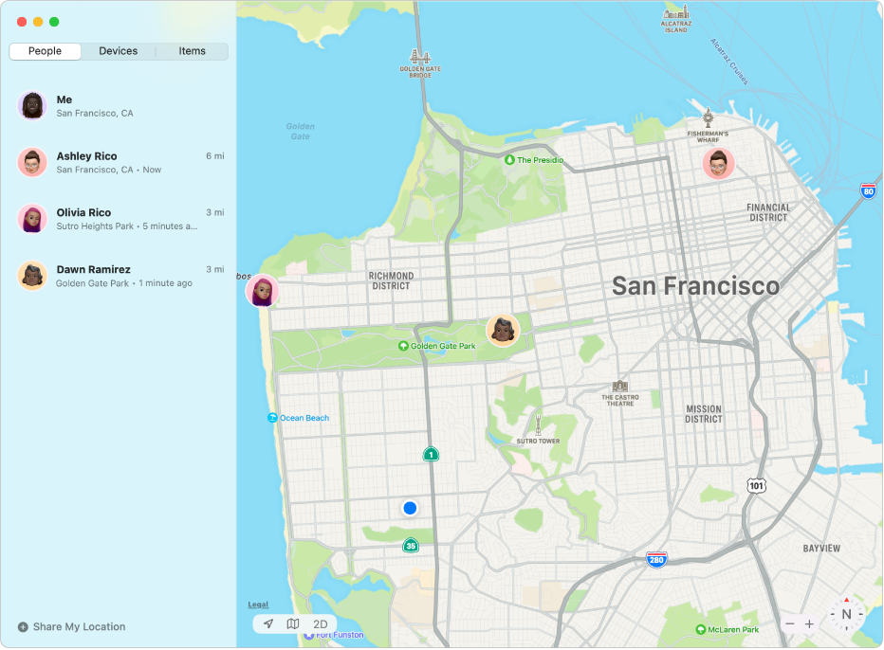Click the compass to reset map to north
The image size is (884, 650).
point(847,613)
